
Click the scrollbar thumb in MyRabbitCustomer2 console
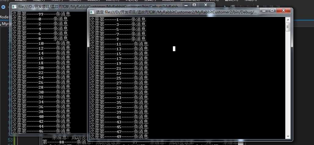pyautogui.click(x=288, y=27)
